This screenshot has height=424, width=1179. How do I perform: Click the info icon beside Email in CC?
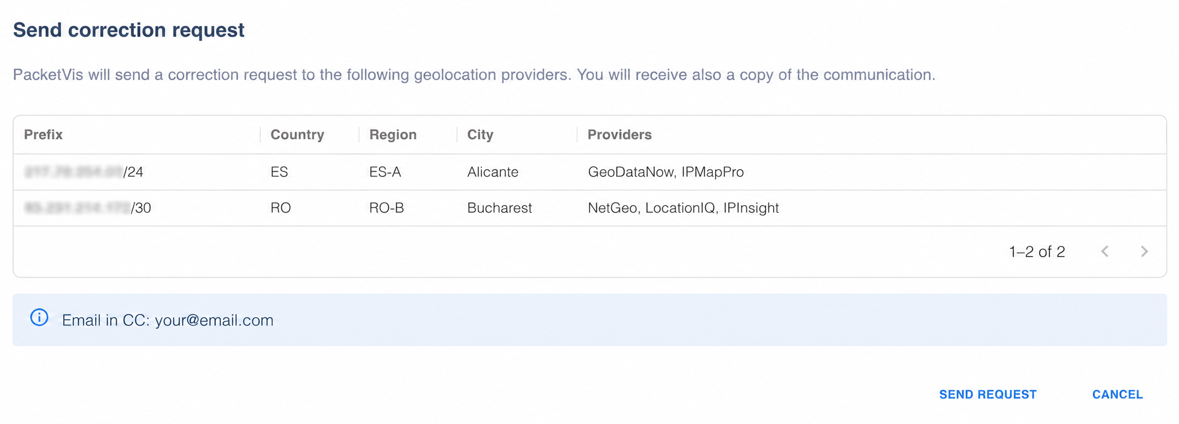coord(39,317)
